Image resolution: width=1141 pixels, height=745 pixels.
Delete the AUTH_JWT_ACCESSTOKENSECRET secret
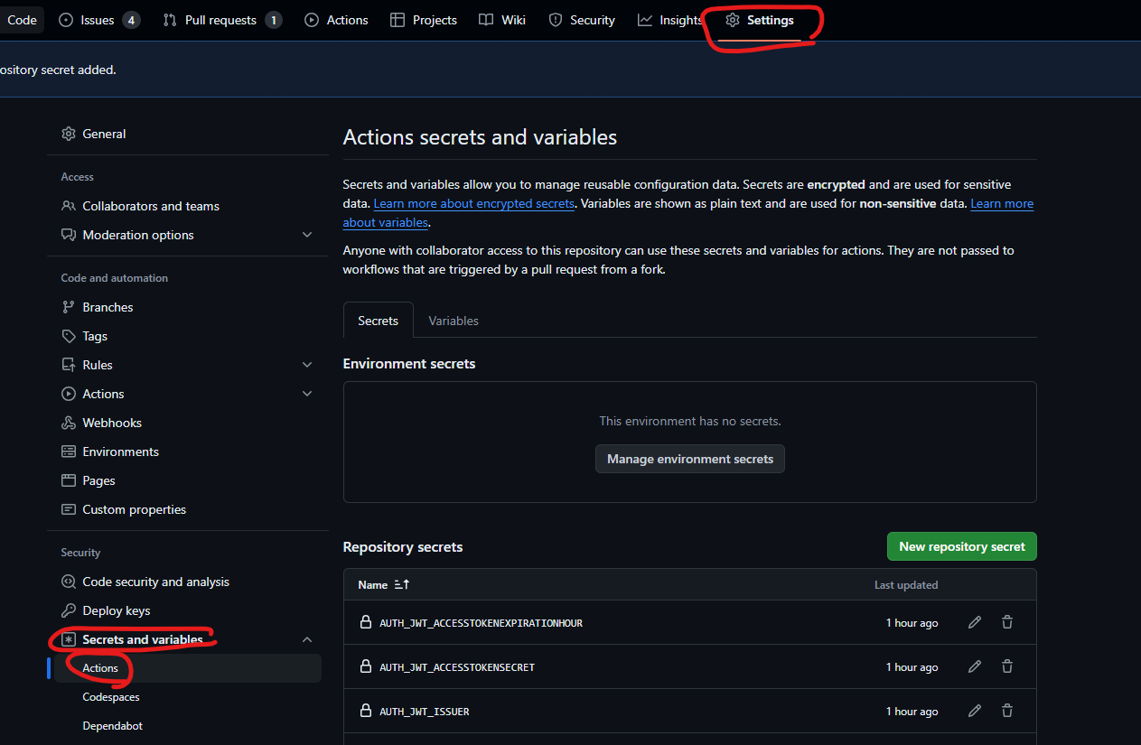coord(1007,666)
